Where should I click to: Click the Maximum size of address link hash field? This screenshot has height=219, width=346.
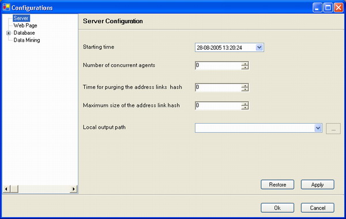[218, 106]
